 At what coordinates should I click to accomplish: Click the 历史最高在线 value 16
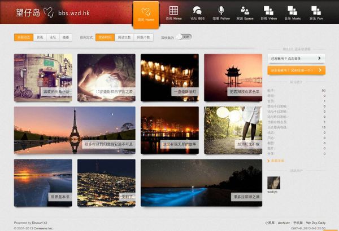tap(324, 127)
